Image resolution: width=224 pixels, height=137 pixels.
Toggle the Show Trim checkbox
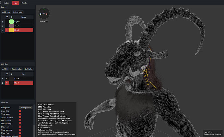pos(20,127)
